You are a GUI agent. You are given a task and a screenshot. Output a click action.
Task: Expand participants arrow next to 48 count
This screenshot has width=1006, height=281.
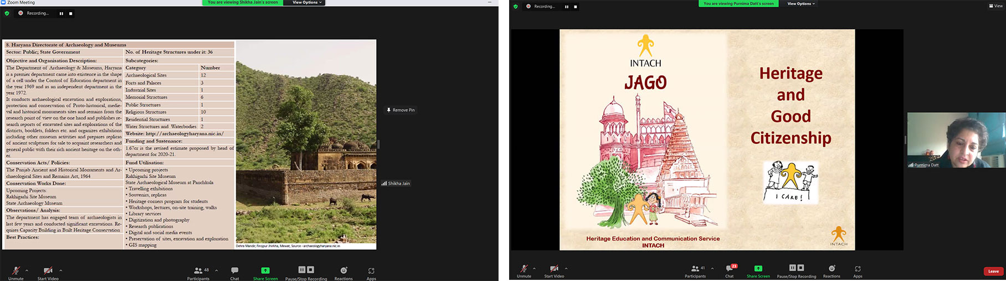(x=217, y=270)
